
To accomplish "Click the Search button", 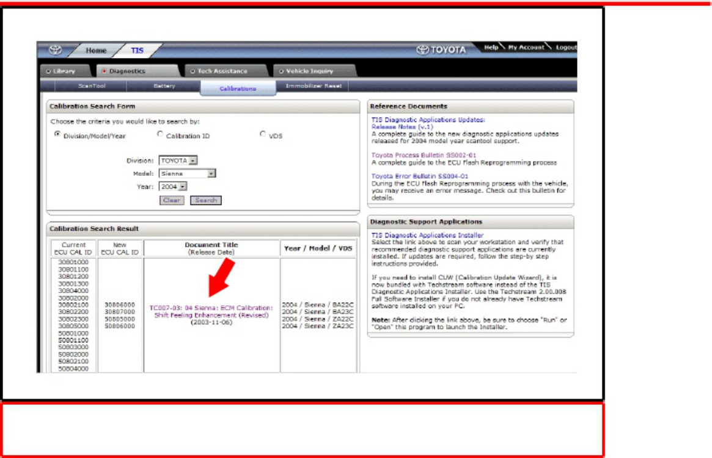I will (x=206, y=200).
